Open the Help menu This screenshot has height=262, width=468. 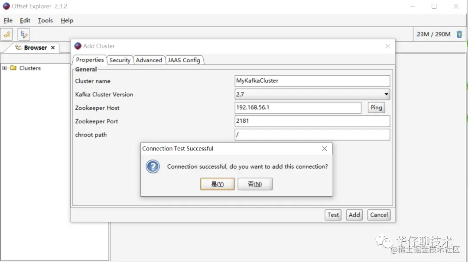point(67,21)
